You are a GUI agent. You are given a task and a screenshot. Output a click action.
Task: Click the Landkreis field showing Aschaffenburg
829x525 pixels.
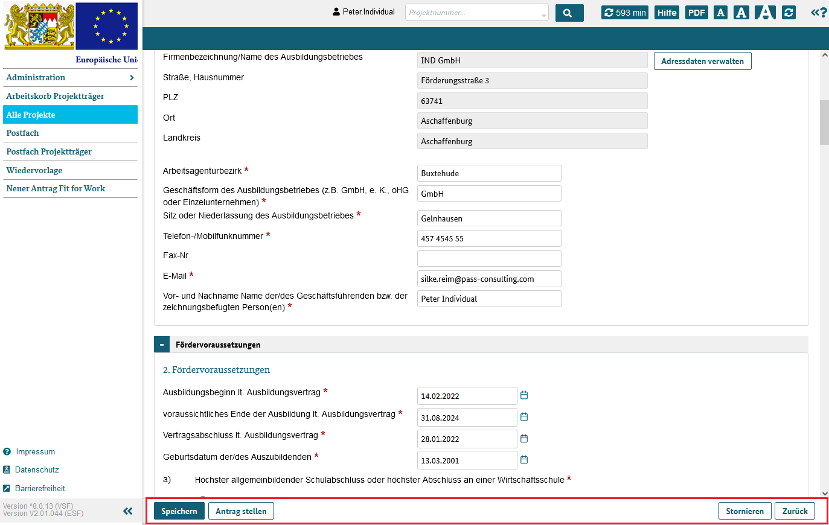pyautogui.click(x=532, y=141)
